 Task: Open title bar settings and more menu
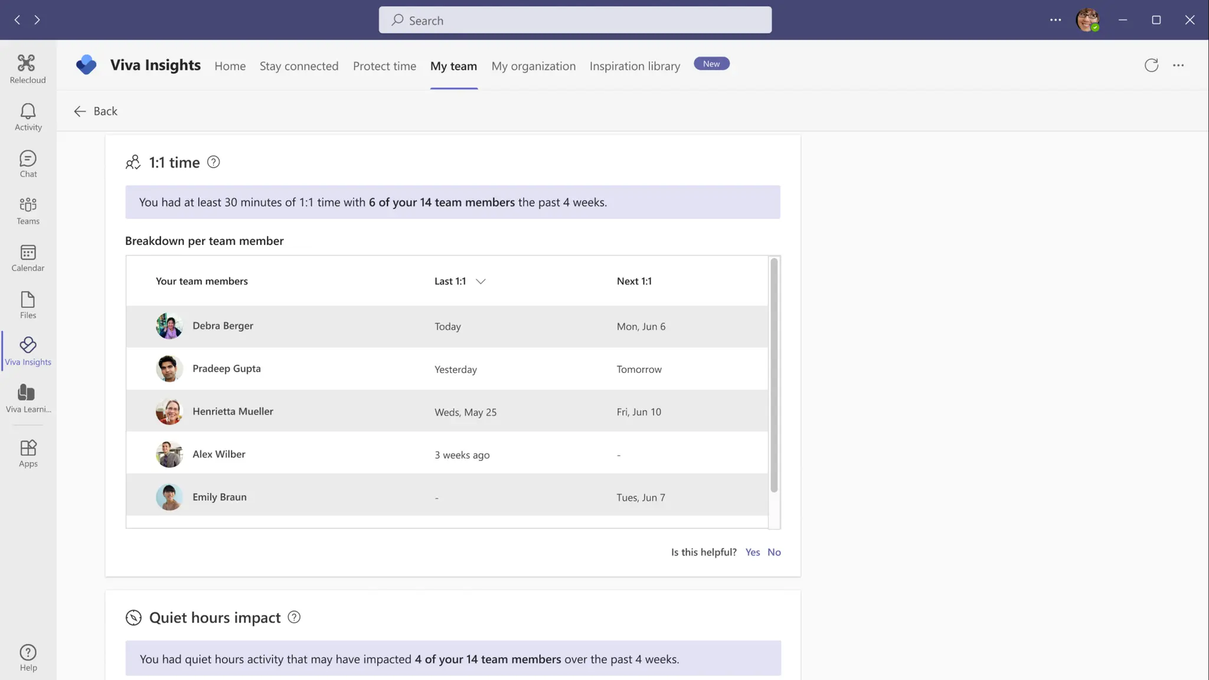[1056, 20]
